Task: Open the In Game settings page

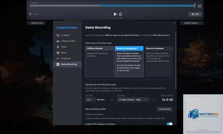Action: tap(67, 35)
